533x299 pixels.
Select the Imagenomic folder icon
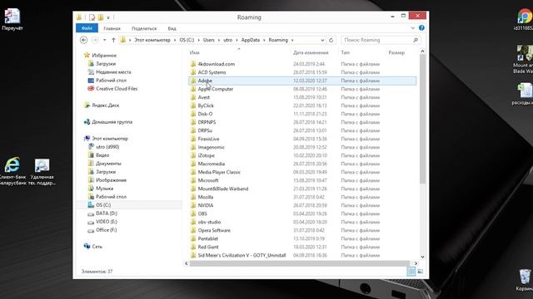[193, 147]
